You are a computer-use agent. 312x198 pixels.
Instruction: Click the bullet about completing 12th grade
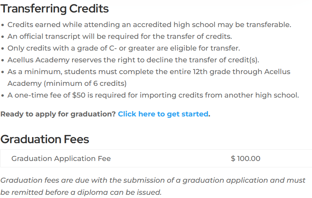tap(149, 72)
